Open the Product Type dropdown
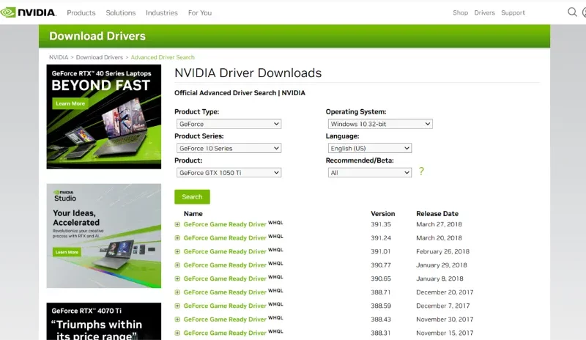This screenshot has height=340, width=586. click(229, 124)
